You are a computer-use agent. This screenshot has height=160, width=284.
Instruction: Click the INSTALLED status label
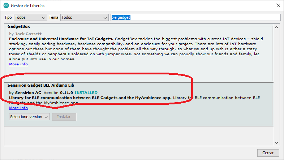(x=86, y=93)
